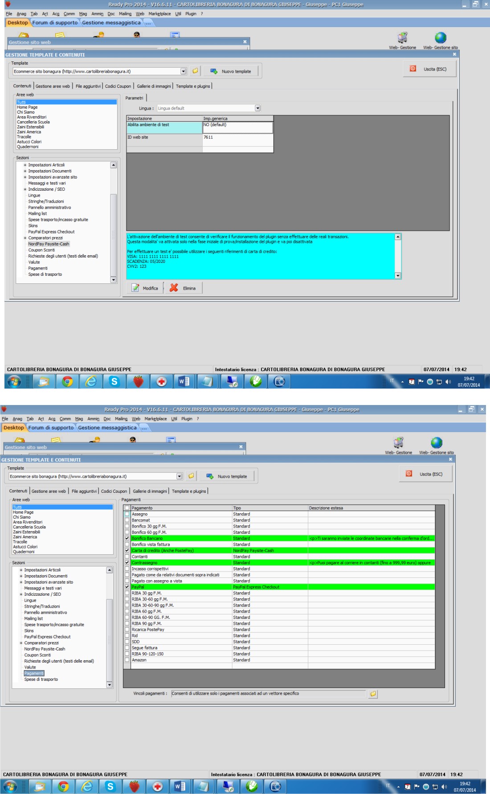Open Word icon in upper screenshot taskbar

point(184,381)
